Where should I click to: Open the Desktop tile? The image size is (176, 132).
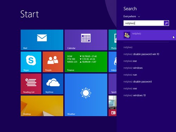pos(42,106)
